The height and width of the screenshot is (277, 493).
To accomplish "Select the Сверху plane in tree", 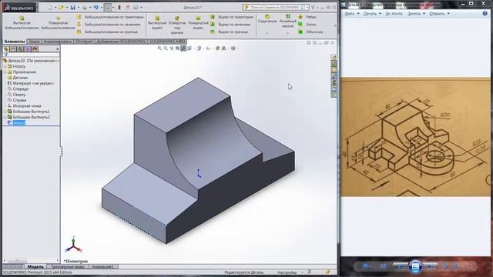I will click(x=16, y=95).
